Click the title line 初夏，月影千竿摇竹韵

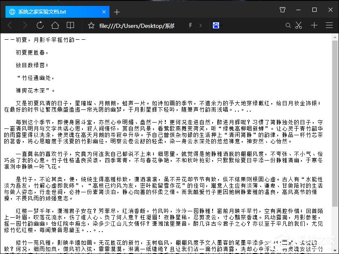45,40
